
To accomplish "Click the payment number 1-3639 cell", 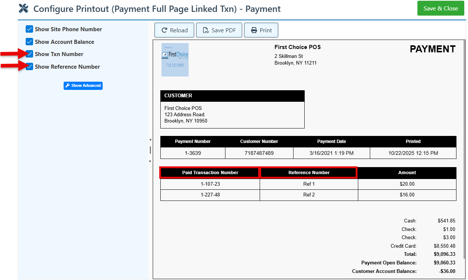I will click(x=193, y=153).
